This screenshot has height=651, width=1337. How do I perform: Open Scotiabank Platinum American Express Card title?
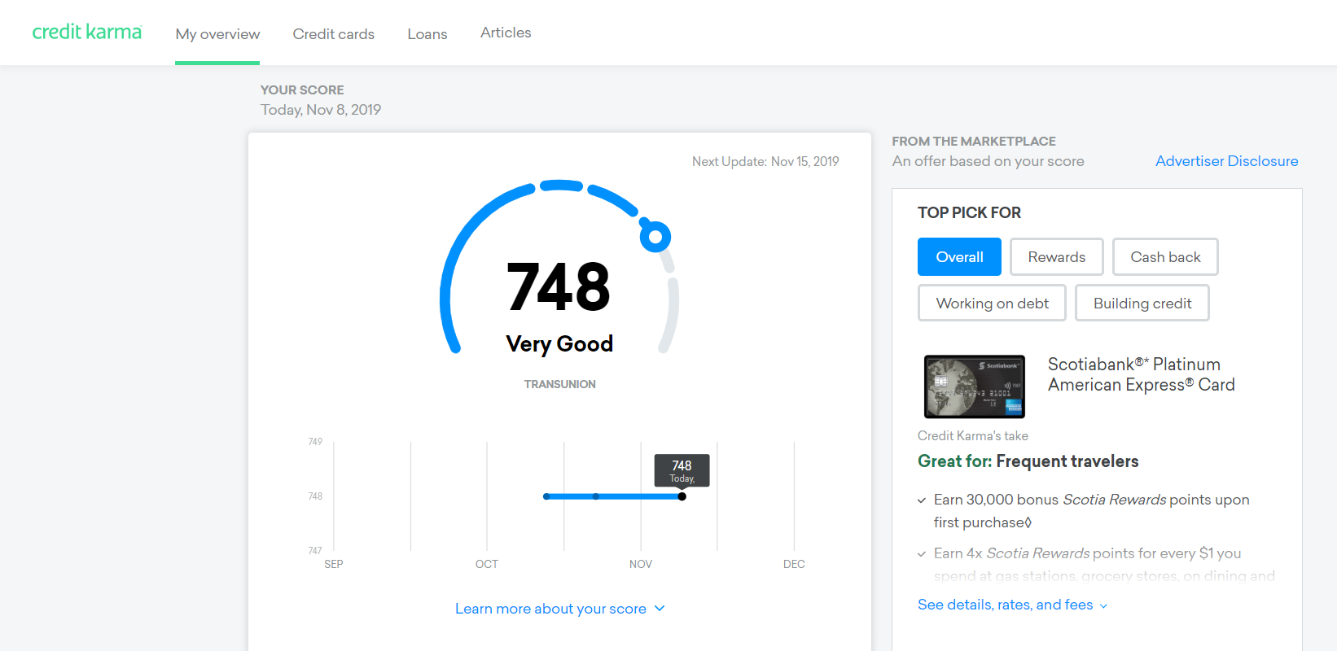[1141, 374]
